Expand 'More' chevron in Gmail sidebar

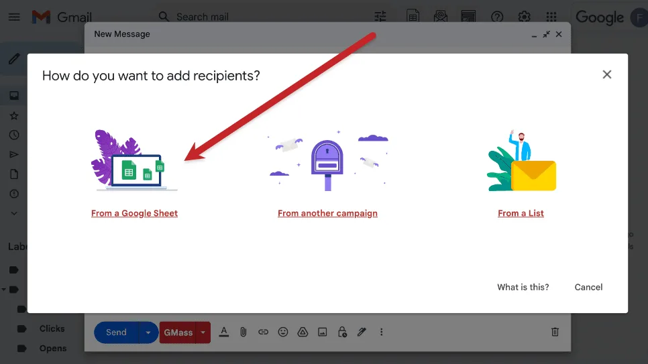pos(13,213)
